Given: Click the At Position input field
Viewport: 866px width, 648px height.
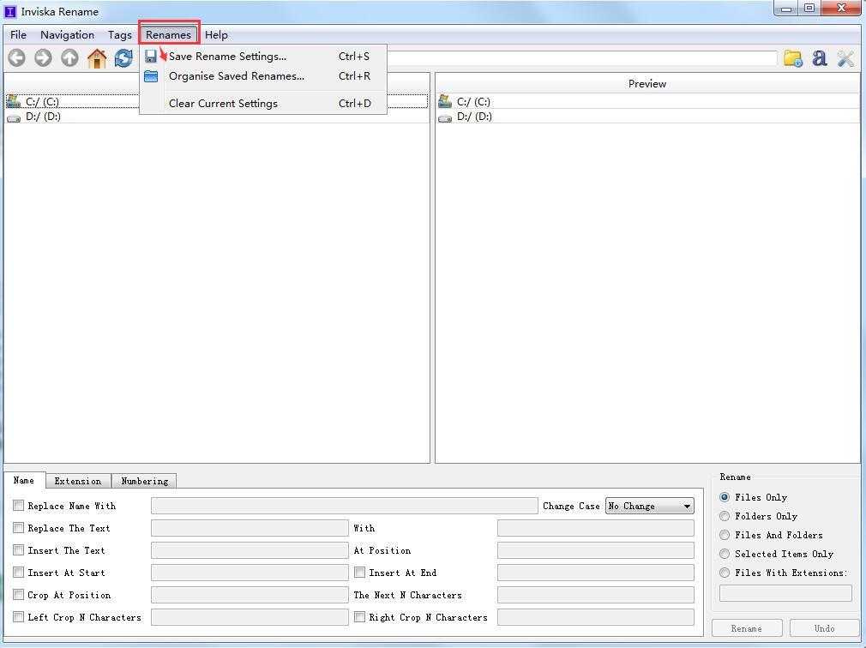Looking at the screenshot, I should [595, 549].
